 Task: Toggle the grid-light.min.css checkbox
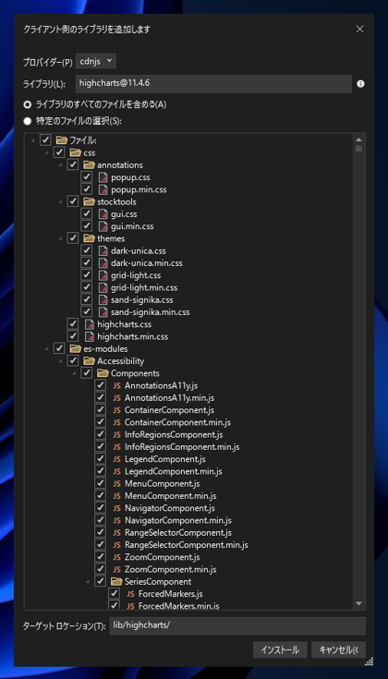[x=86, y=287]
